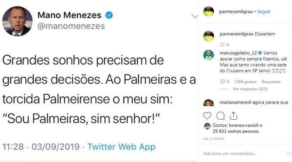Click the small liker avatar beside Gostos
The height and width of the screenshot is (162, 292).
207,126
